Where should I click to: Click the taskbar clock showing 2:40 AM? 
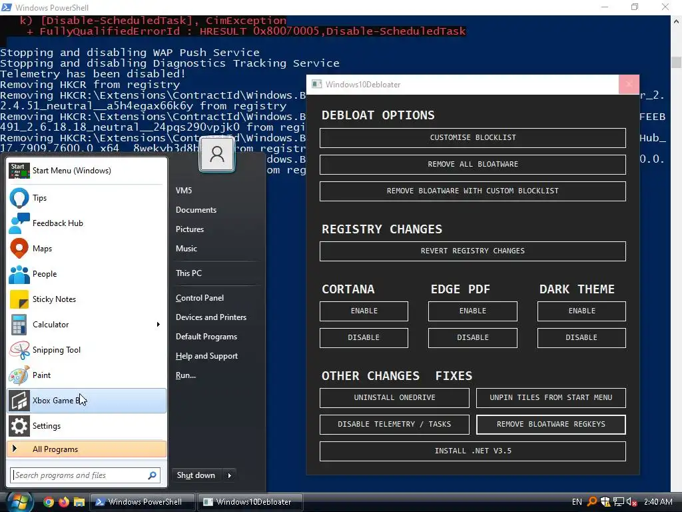658,502
